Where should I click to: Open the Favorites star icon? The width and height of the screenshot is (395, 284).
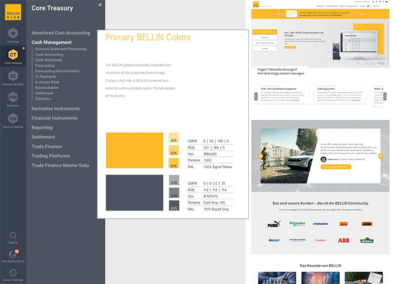13,34
